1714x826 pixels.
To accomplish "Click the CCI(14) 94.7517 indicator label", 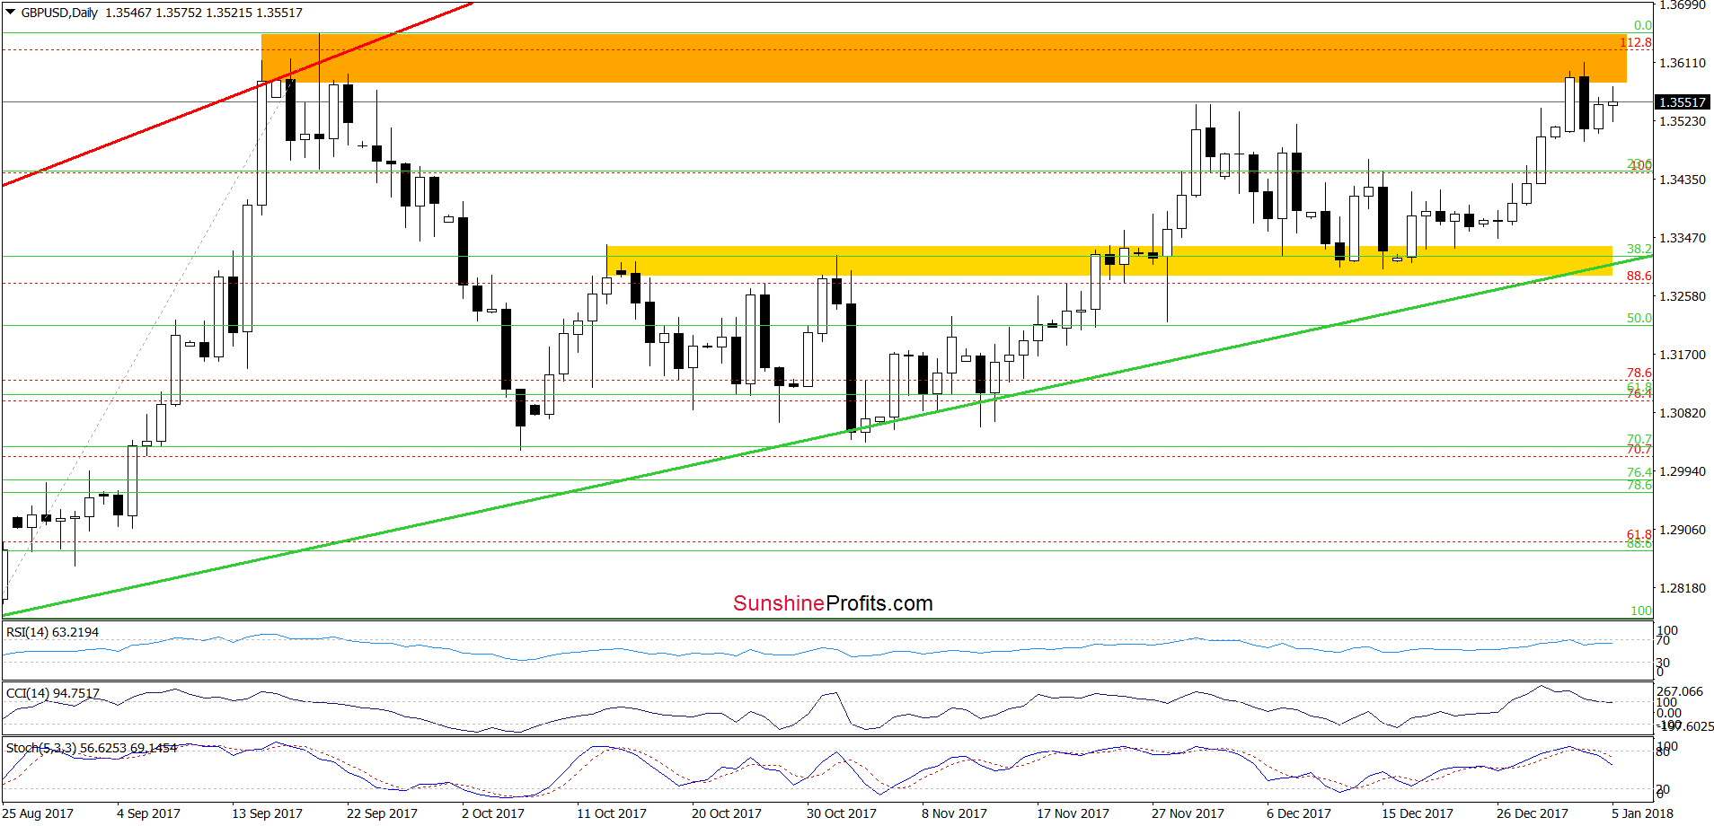I will [52, 693].
